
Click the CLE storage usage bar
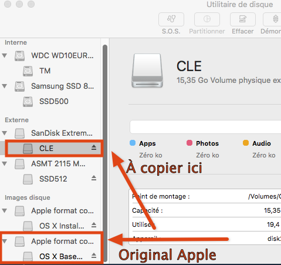205,127
